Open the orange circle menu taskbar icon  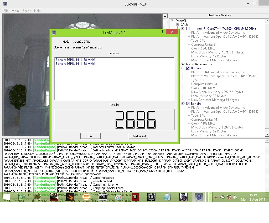point(86,197)
